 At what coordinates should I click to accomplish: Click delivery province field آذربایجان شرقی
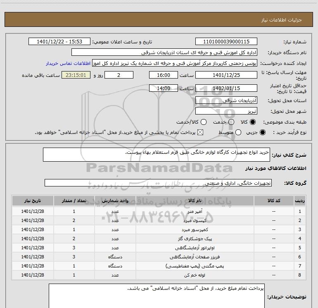[x=226, y=100]
